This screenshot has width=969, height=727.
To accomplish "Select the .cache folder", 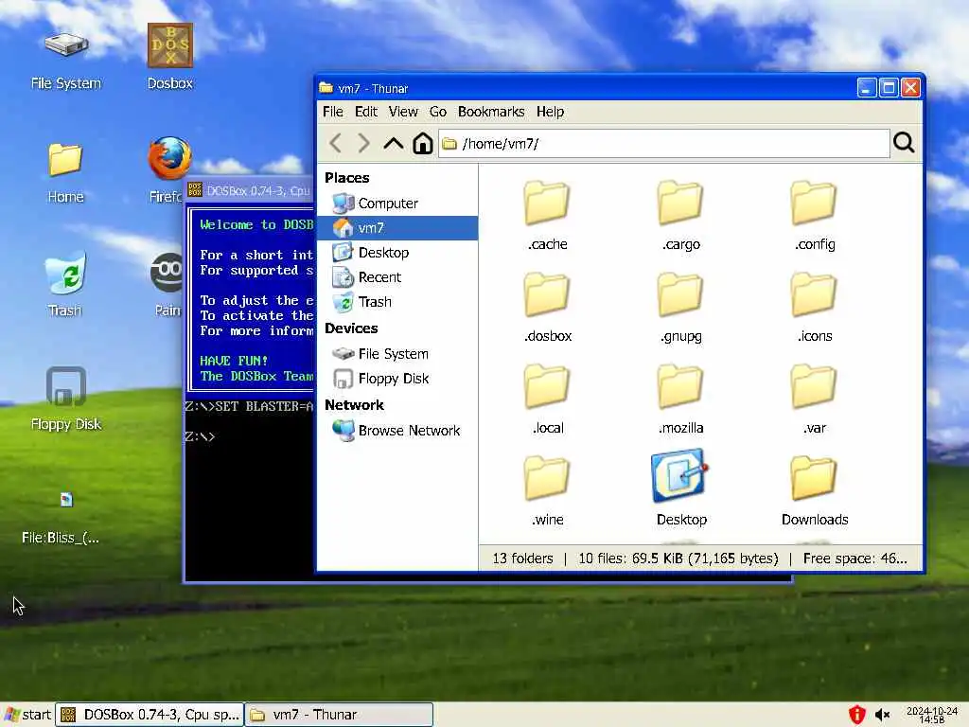I will point(547,216).
